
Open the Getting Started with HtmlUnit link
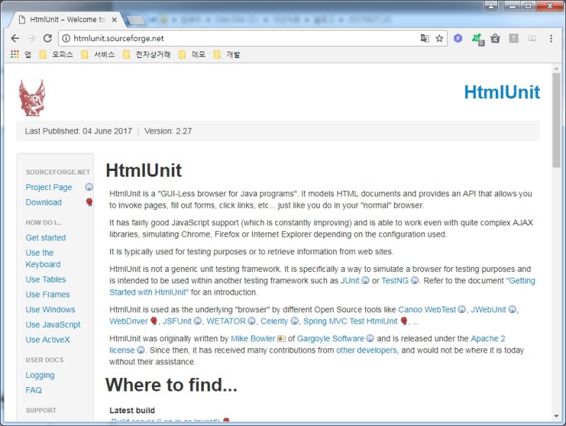tap(322, 287)
